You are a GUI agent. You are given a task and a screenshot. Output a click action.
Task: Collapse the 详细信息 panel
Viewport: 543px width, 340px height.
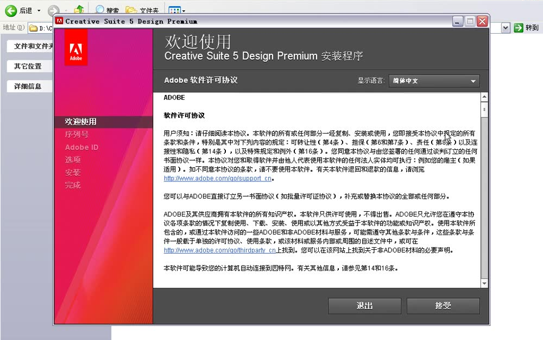pos(29,86)
